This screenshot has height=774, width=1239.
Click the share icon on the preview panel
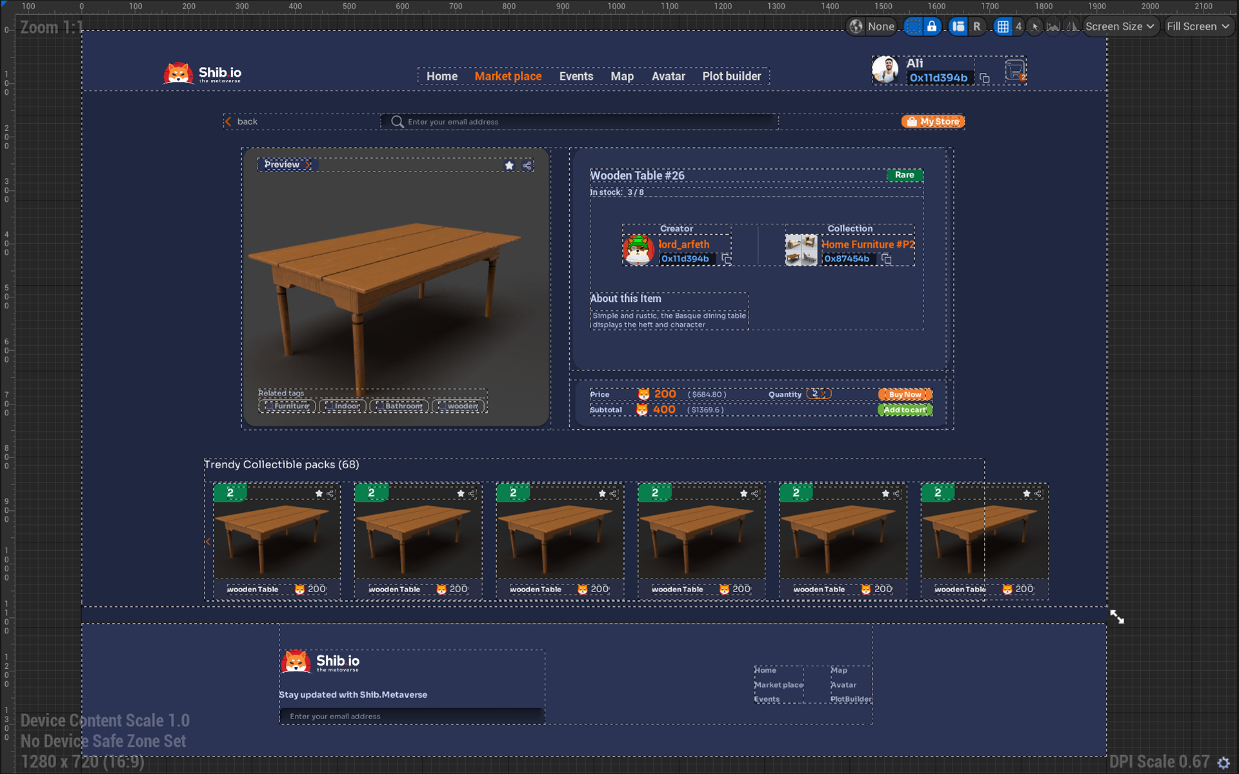pos(527,166)
